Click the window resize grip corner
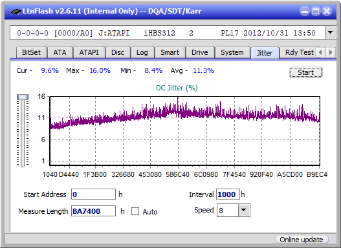Viewport: 341px width, 248px height. click(x=333, y=240)
